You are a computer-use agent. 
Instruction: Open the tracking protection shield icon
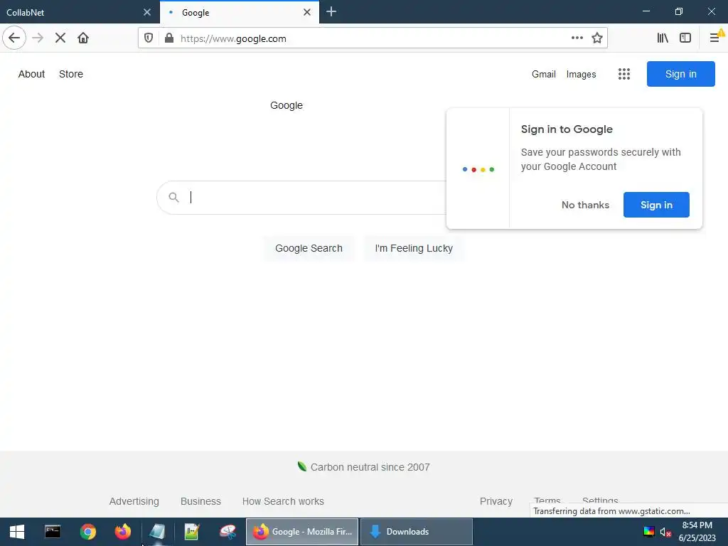click(x=149, y=38)
